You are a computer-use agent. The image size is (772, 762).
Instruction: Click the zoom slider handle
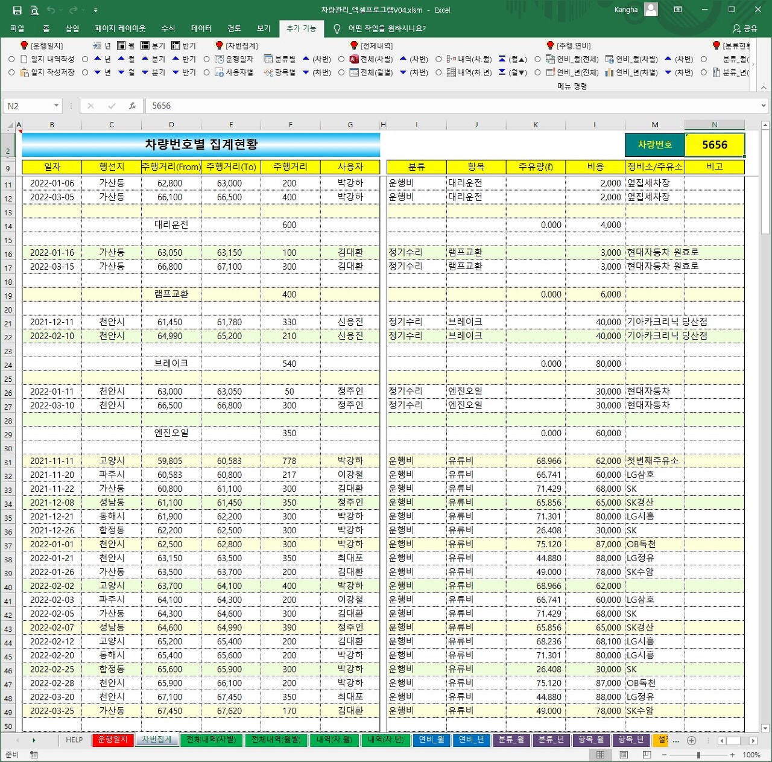[x=698, y=755]
